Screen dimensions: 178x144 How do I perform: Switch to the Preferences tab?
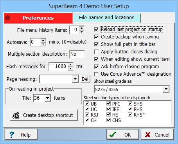point(38,18)
